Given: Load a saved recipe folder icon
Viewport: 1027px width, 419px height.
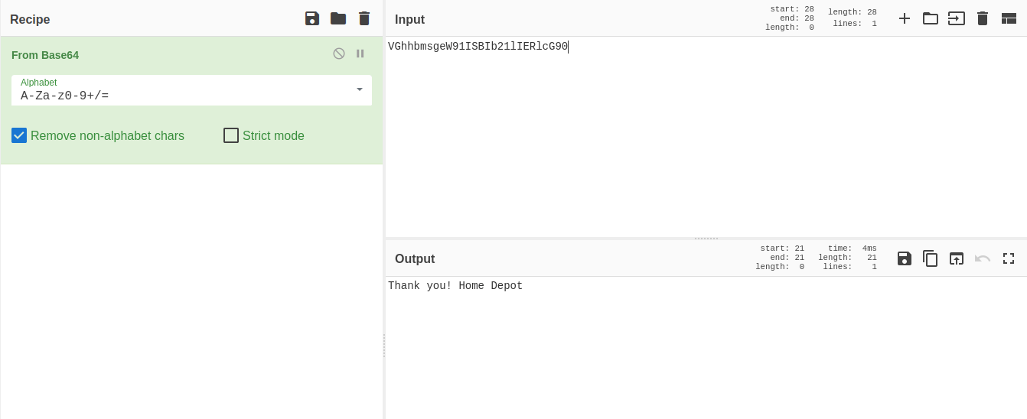Looking at the screenshot, I should coord(338,18).
